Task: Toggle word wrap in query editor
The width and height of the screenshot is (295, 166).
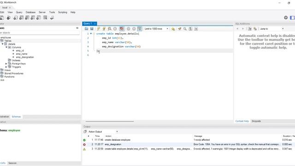Action: 196,29
